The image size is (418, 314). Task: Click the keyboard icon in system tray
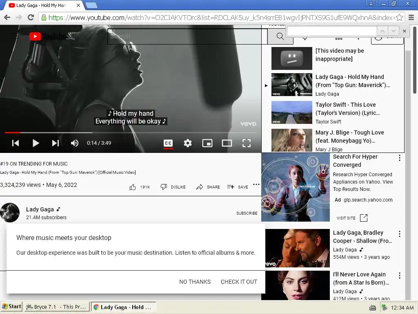click(x=372, y=308)
